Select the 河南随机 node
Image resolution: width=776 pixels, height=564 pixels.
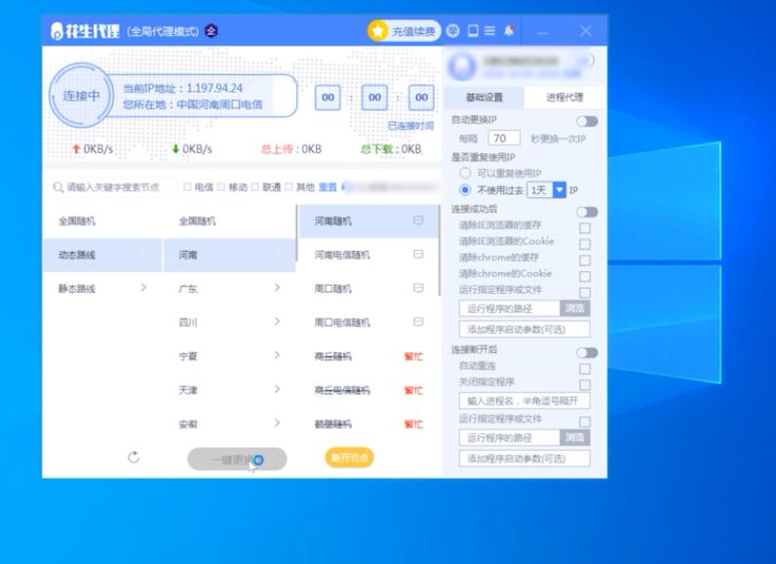(369, 221)
